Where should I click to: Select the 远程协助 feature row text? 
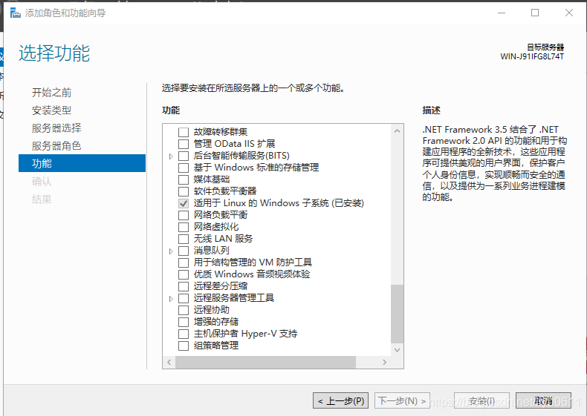click(x=212, y=310)
